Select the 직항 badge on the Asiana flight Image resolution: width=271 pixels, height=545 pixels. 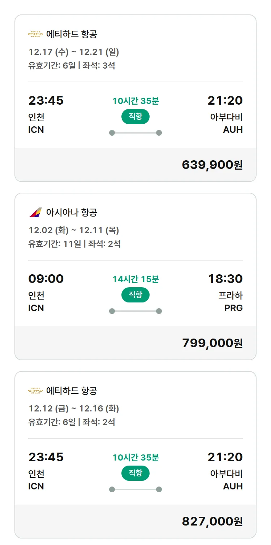(x=135, y=295)
